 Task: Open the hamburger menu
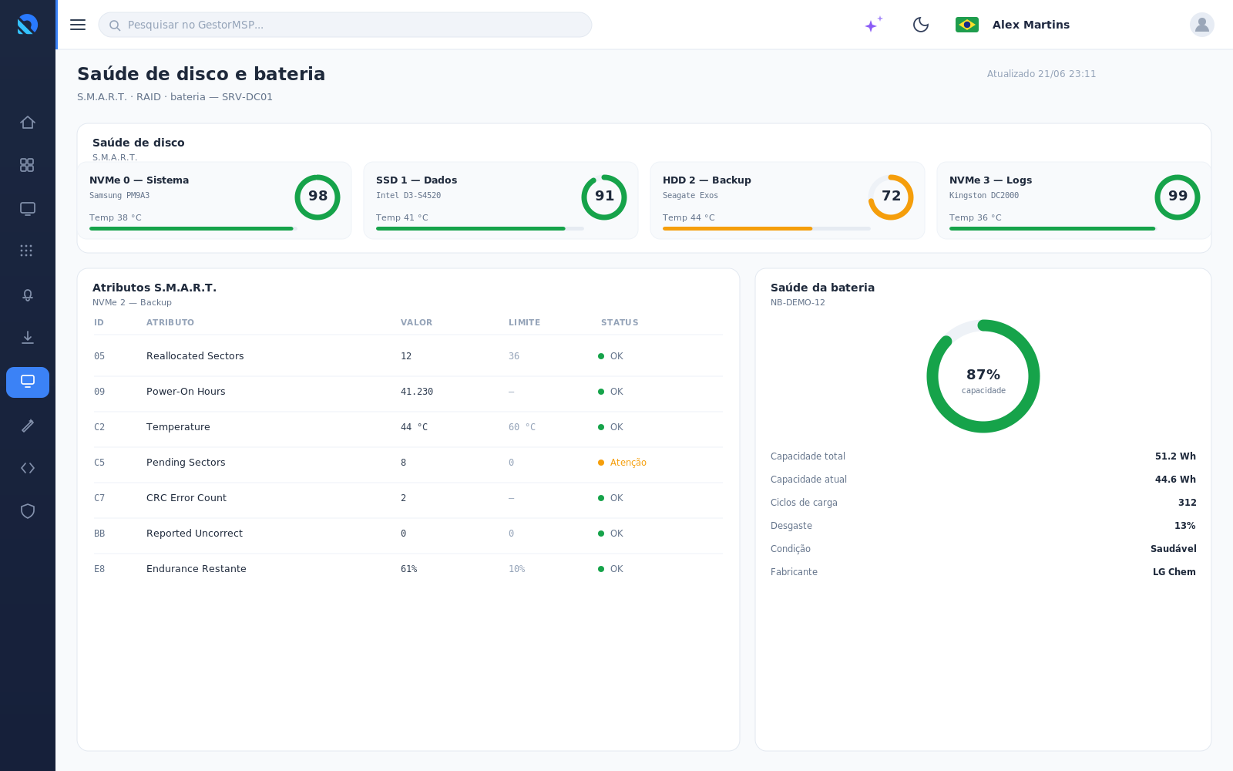[x=78, y=25]
